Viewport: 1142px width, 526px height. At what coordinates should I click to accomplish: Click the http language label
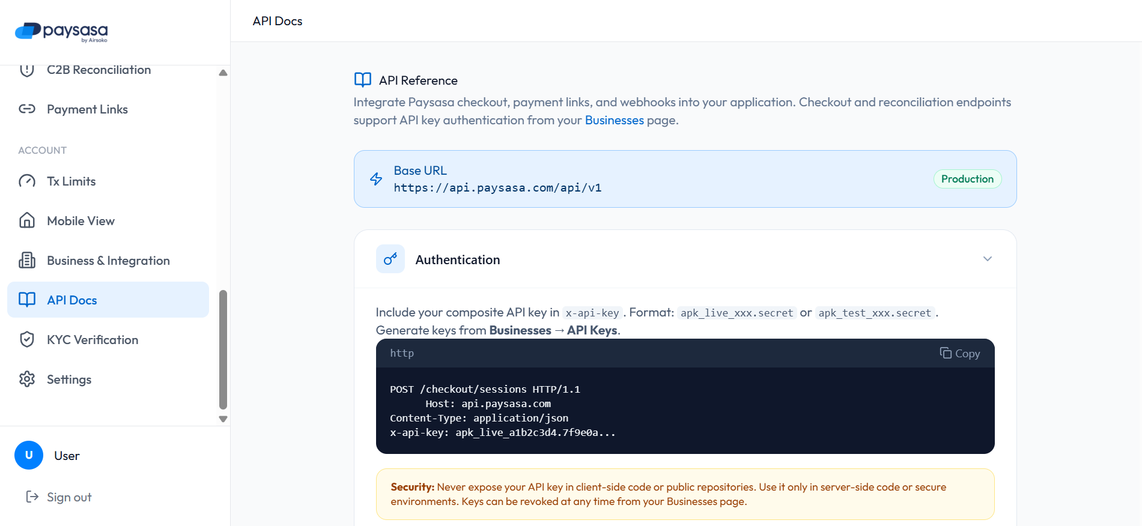(402, 353)
